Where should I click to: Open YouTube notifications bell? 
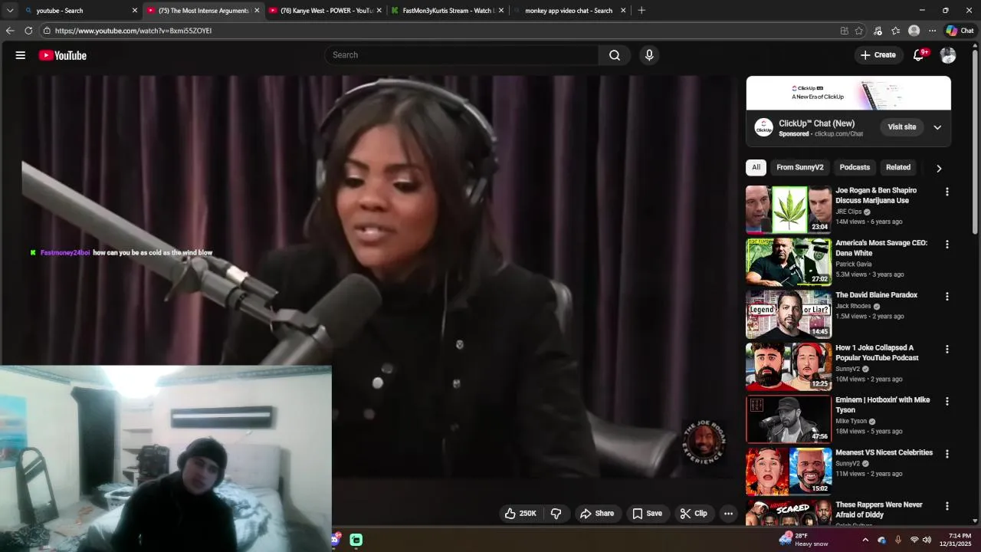click(x=918, y=55)
